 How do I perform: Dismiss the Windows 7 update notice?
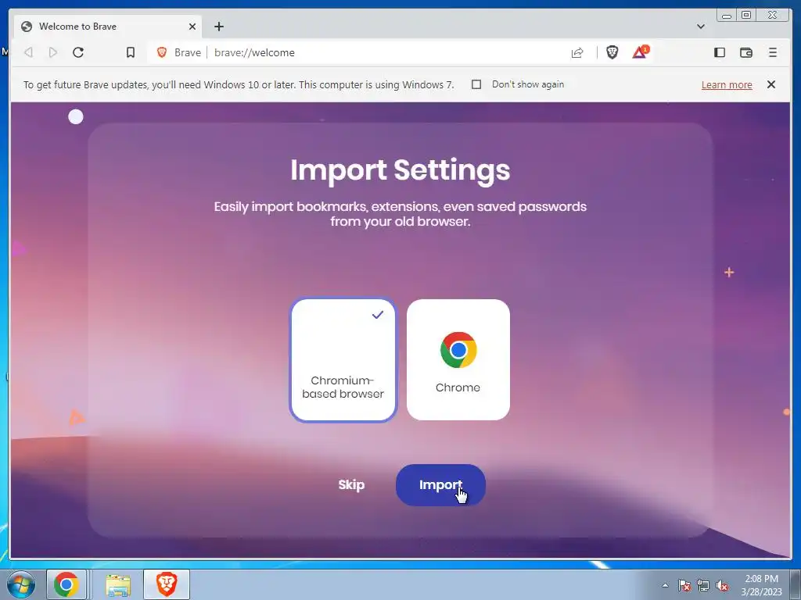click(771, 84)
